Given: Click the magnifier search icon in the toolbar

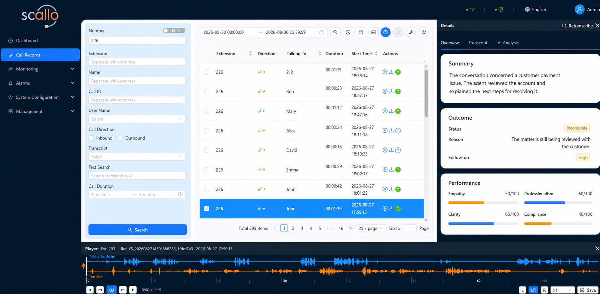Looking at the screenshot, I should pyautogui.click(x=335, y=32).
